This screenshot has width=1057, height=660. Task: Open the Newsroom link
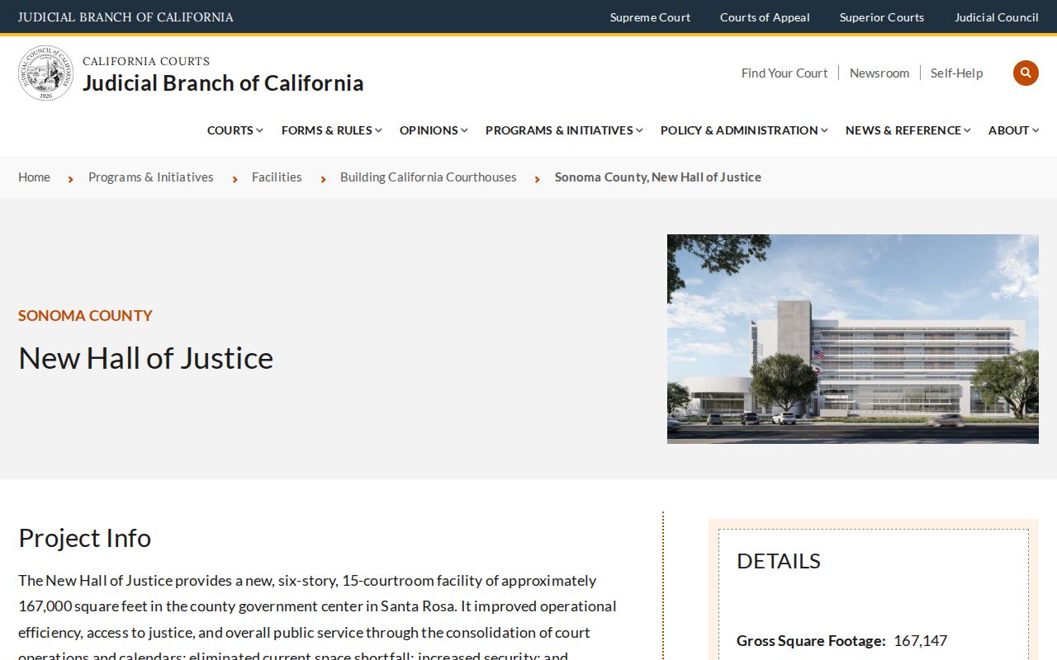(x=879, y=73)
